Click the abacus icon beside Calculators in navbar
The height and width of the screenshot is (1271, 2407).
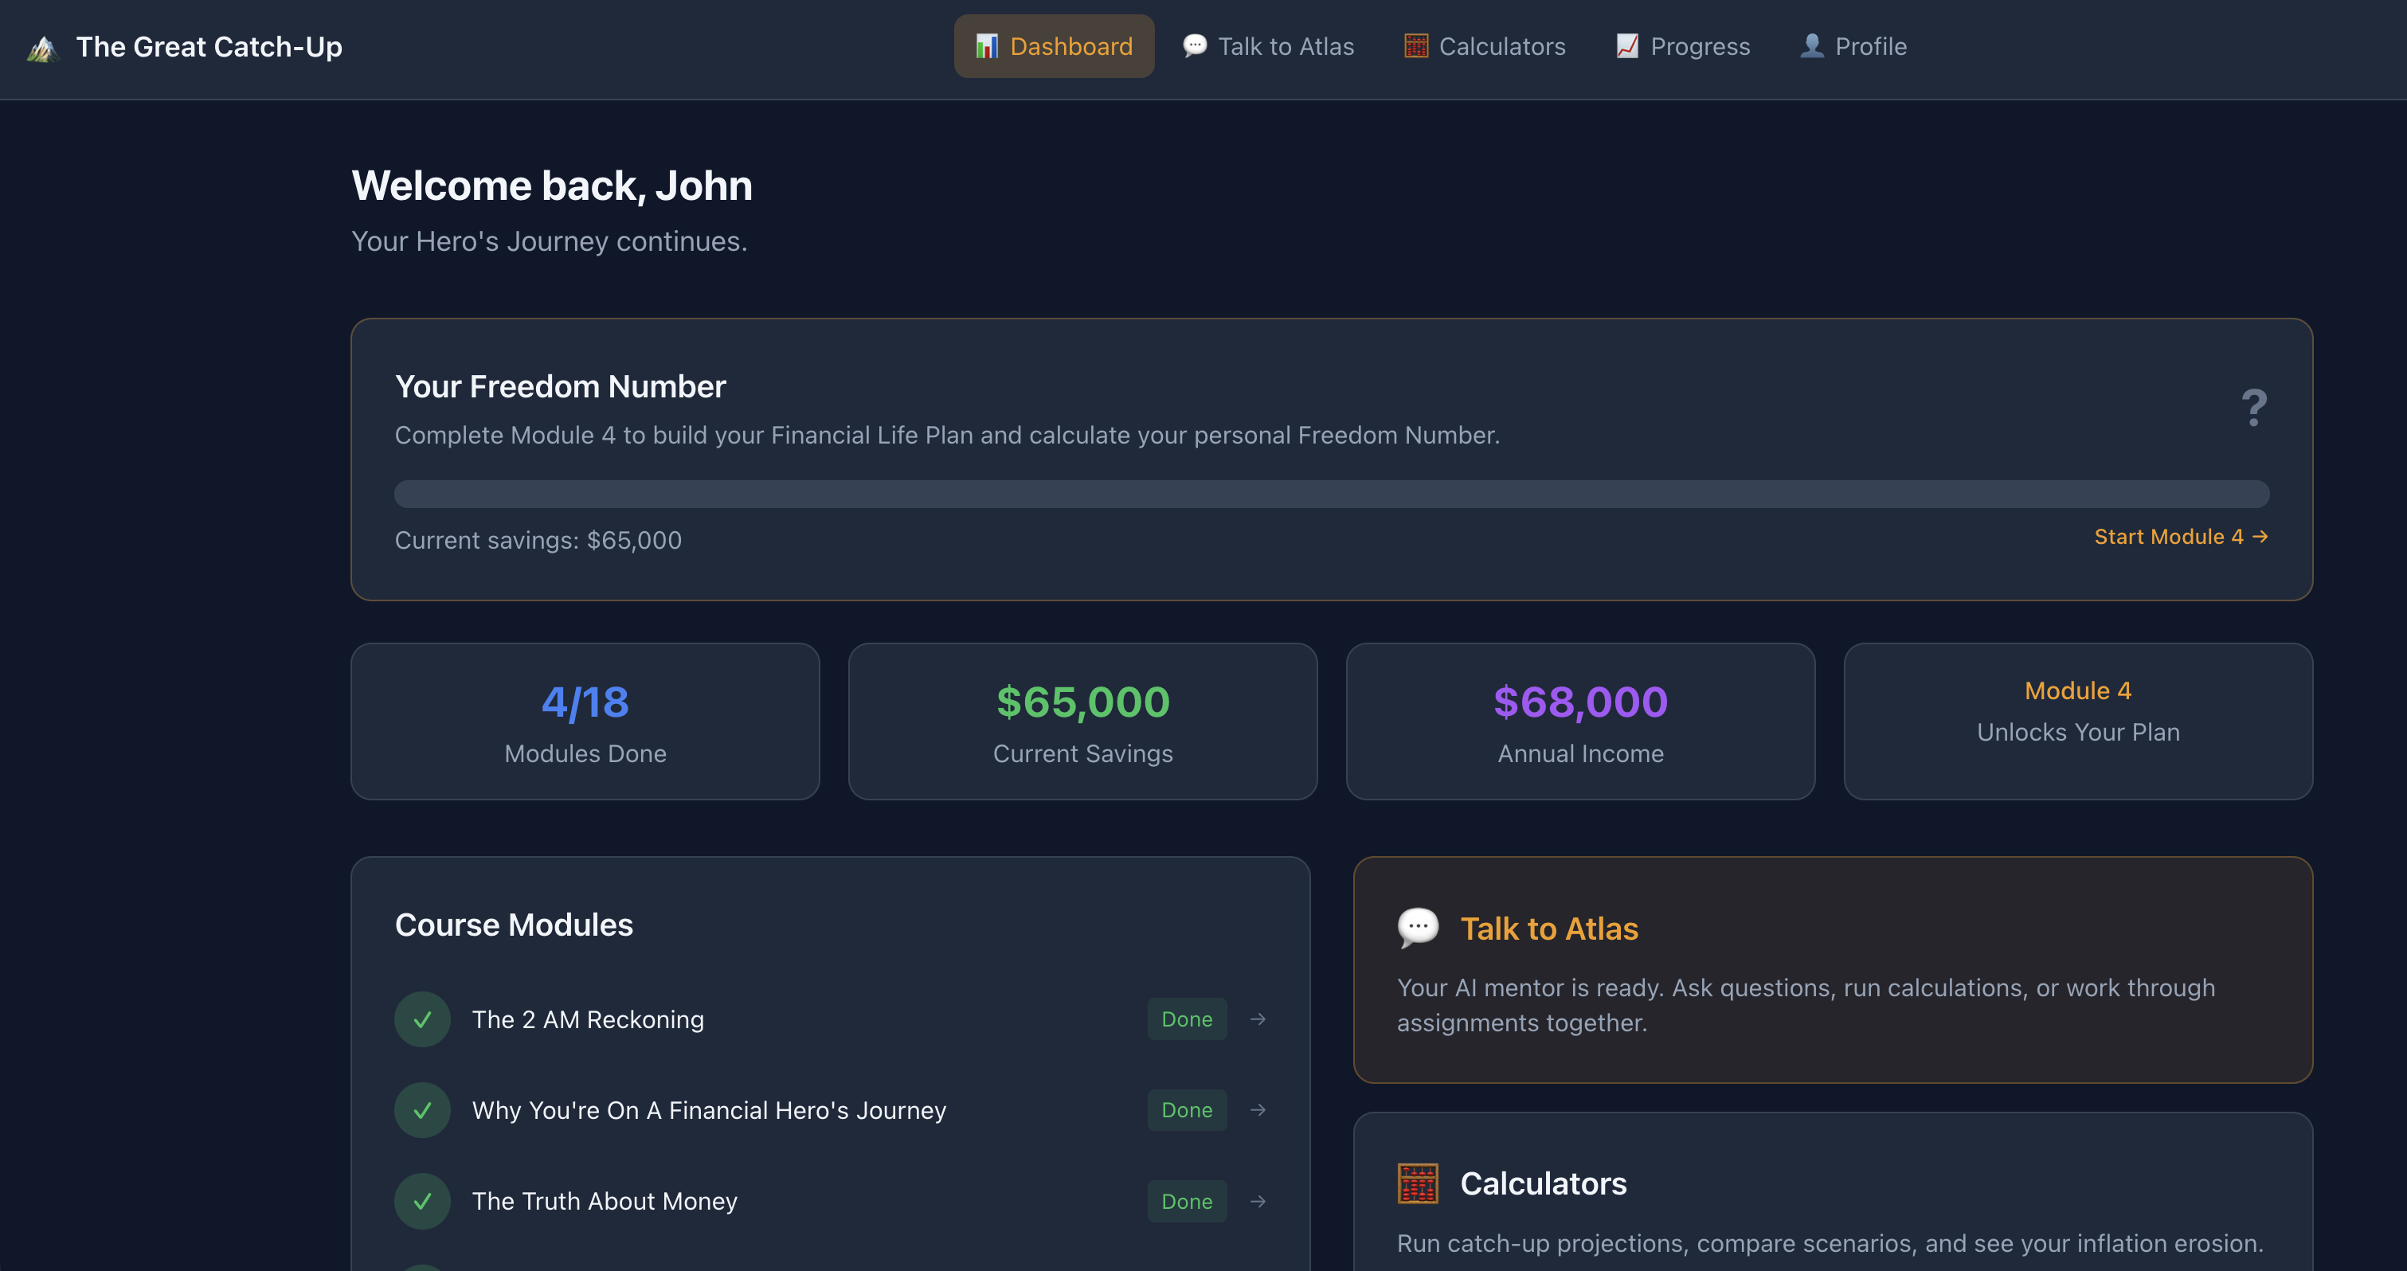1415,45
